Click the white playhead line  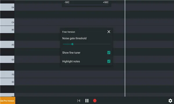125,48
